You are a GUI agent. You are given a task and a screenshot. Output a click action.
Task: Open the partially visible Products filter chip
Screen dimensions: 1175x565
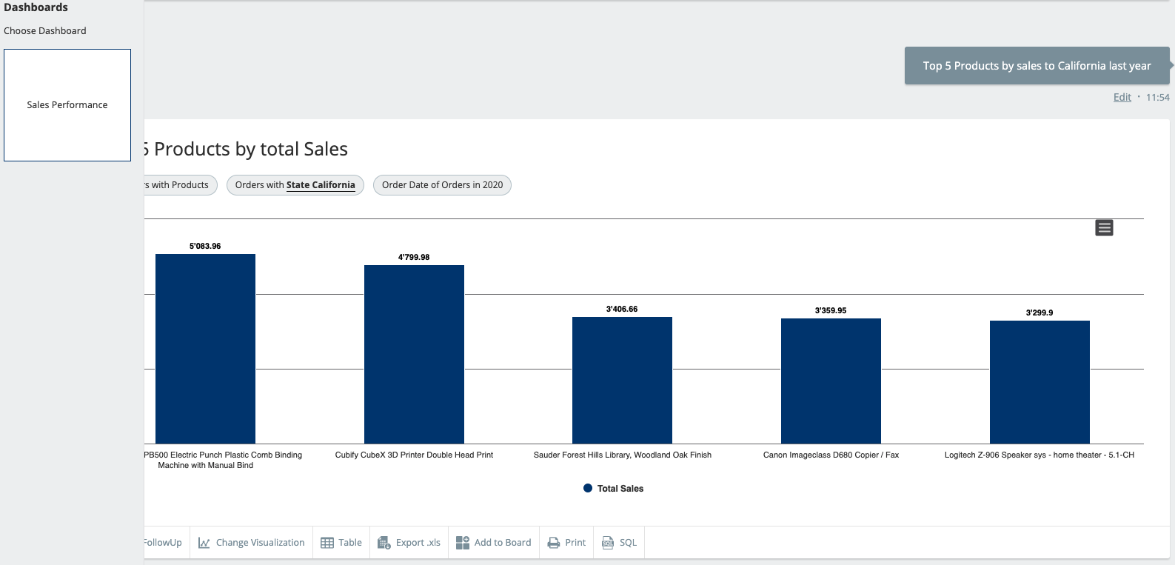[179, 185]
